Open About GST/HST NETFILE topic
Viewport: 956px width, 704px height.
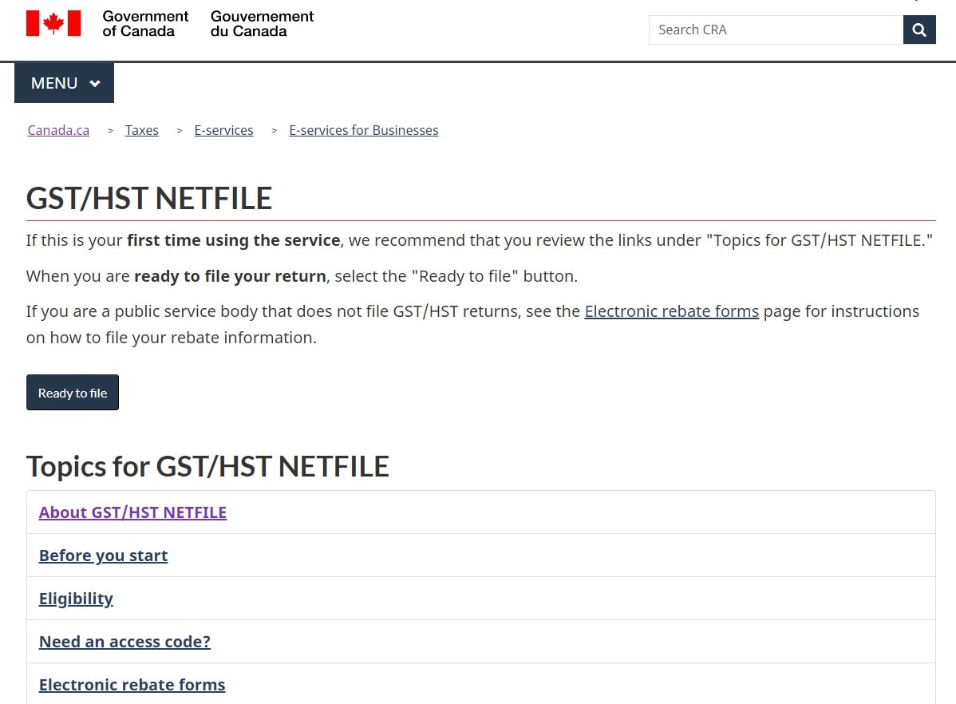click(x=132, y=512)
